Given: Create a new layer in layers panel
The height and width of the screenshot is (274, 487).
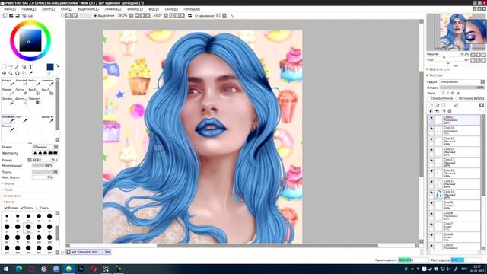Looking at the screenshot, I should pos(431,106).
